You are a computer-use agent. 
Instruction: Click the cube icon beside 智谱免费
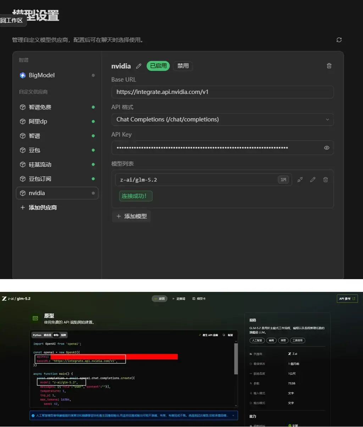tap(23, 107)
